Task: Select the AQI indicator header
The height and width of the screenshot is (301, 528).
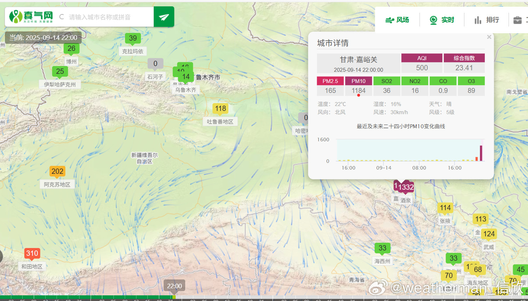Action: 422,58
